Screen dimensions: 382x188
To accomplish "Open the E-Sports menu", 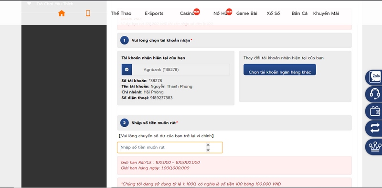I will click(x=154, y=13).
